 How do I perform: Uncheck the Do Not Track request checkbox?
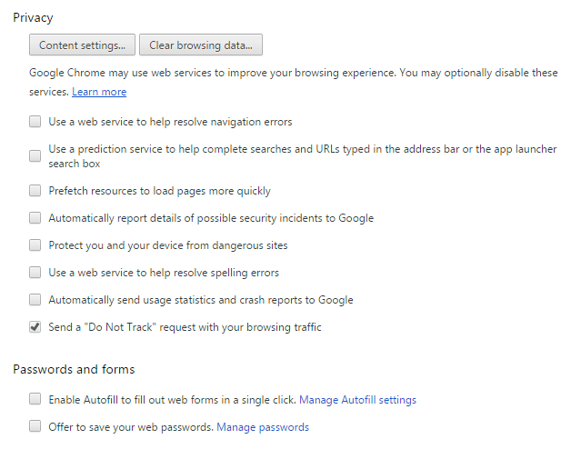(x=35, y=327)
